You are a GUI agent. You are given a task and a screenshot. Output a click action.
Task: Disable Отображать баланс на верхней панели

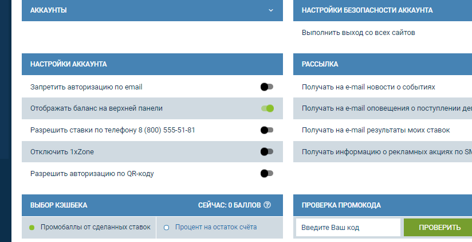click(x=267, y=108)
